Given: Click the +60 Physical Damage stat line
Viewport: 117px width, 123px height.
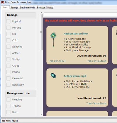Looking at the screenshot, I should 76,50.
